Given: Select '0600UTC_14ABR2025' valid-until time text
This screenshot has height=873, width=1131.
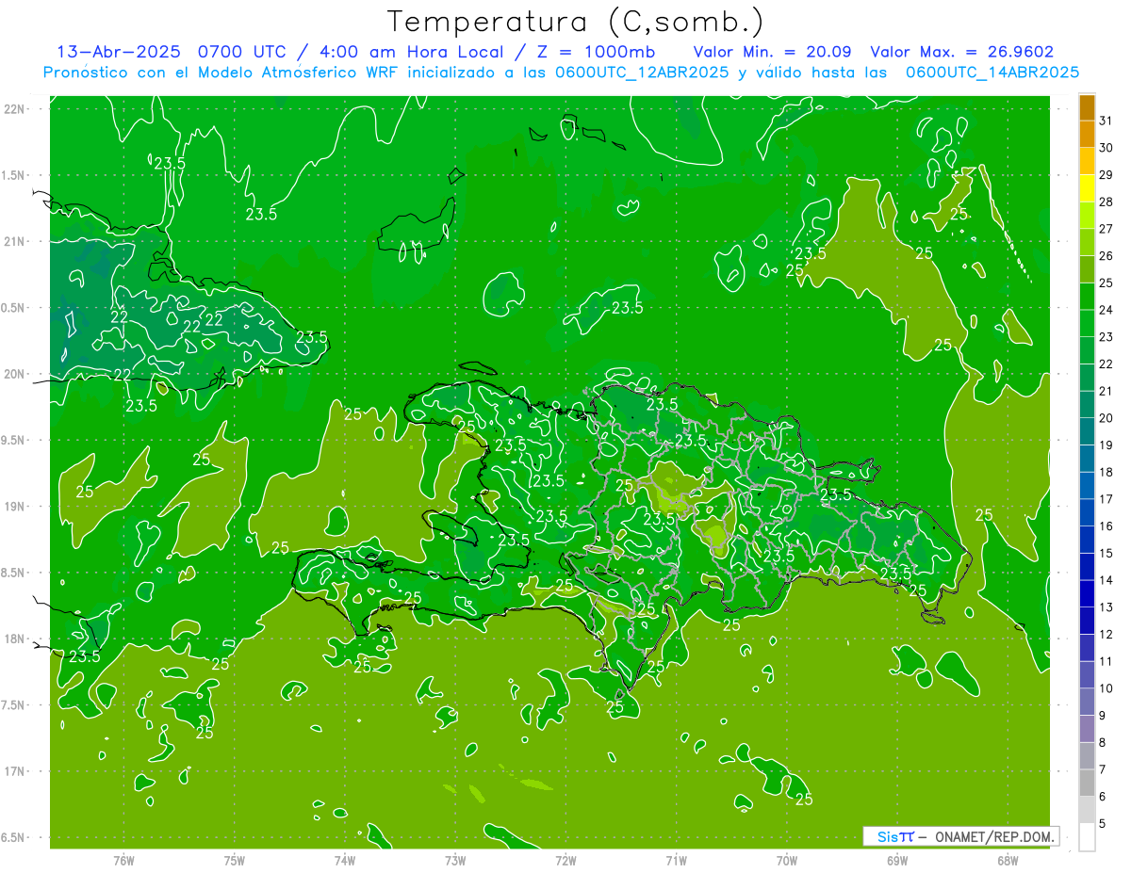Looking at the screenshot, I should click(992, 73).
